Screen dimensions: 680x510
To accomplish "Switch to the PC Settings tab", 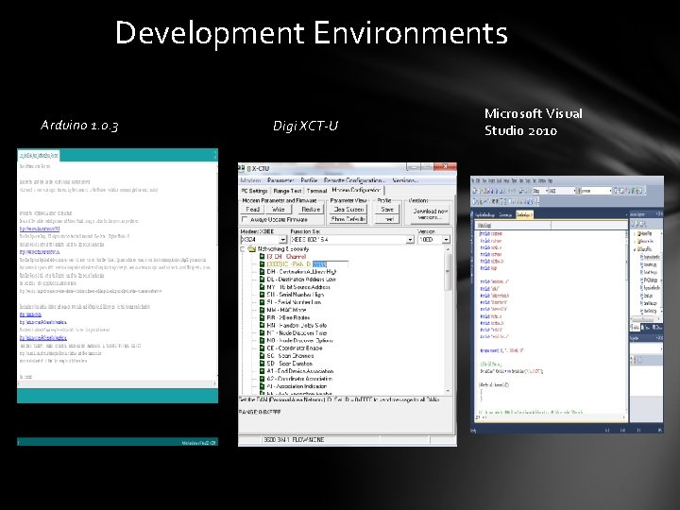I will [255, 191].
